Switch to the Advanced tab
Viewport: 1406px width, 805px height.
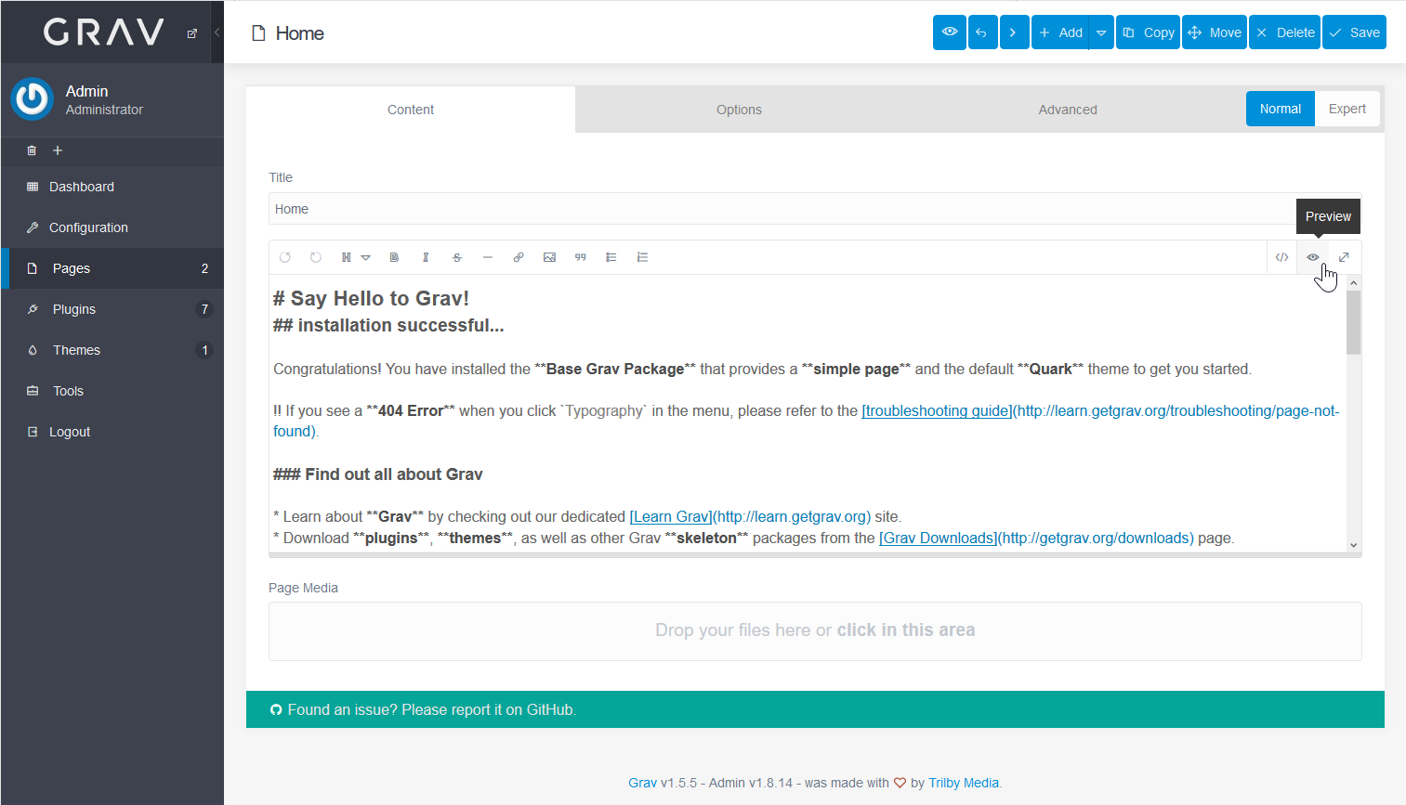(1067, 110)
